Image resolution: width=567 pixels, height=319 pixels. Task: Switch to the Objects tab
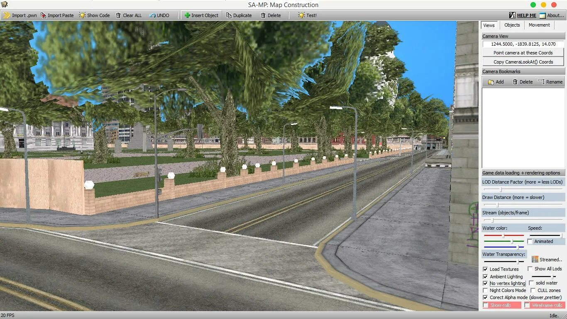click(x=512, y=25)
